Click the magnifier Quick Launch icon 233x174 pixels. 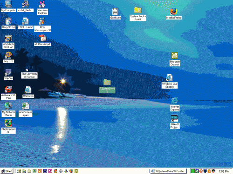pyautogui.click(x=24, y=171)
